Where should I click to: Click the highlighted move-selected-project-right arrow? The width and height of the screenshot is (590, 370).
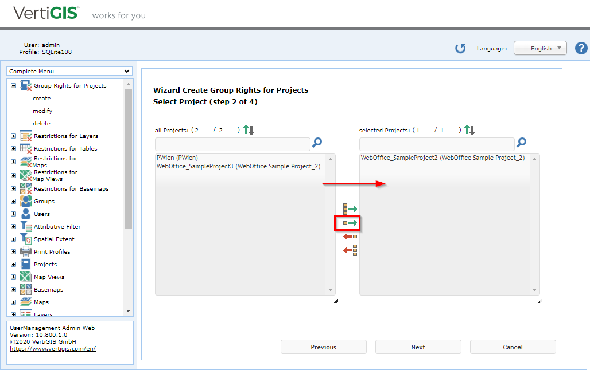click(347, 223)
